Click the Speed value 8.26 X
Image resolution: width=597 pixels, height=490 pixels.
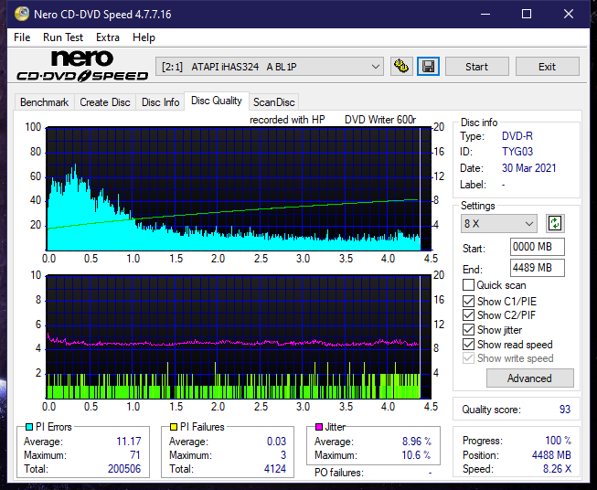tap(557, 469)
